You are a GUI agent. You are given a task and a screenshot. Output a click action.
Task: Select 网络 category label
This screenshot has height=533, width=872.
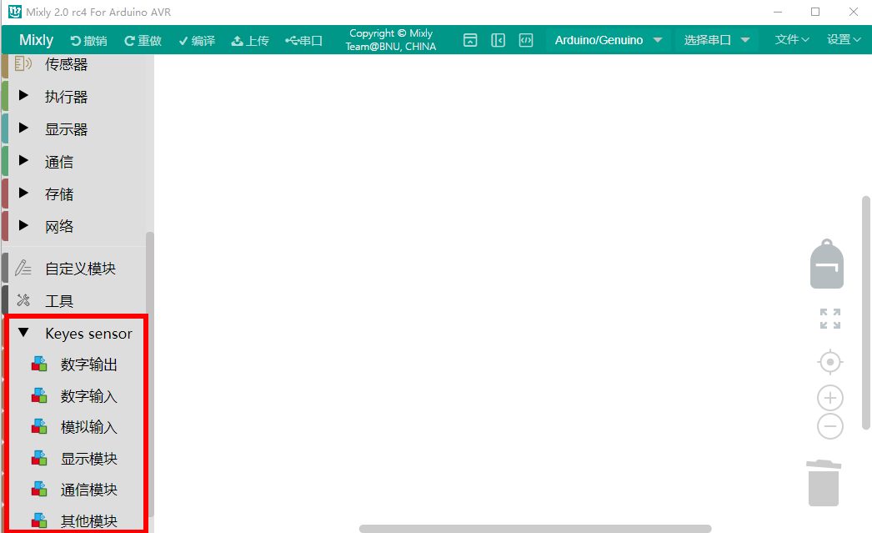click(x=59, y=226)
